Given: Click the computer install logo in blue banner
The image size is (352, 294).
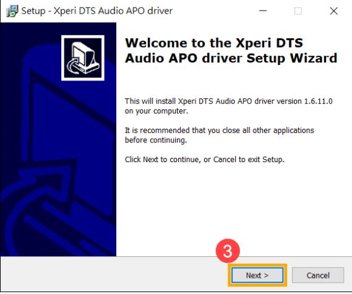Looking at the screenshot, I should [83, 58].
